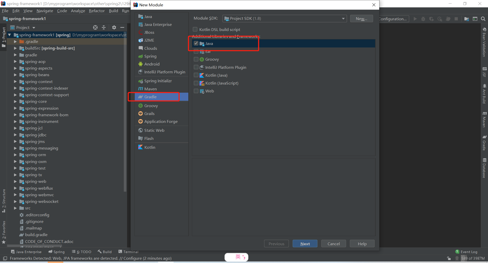Expand the buildSrc module node
The height and width of the screenshot is (263, 488).
tap(15, 48)
